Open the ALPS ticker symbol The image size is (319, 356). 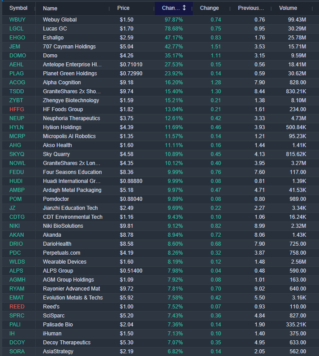pos(16,271)
